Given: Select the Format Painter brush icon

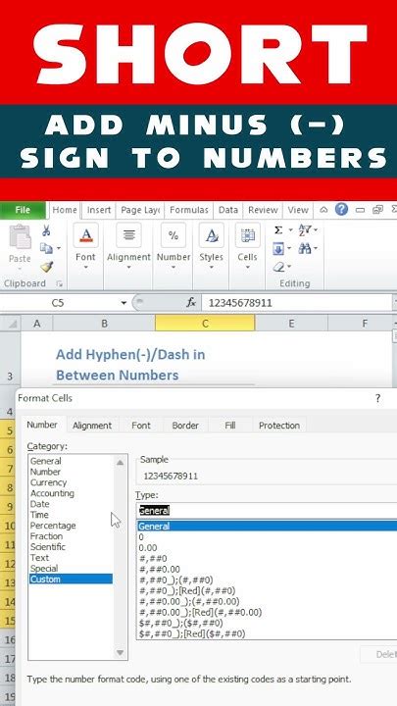Looking at the screenshot, I should click(47, 267).
